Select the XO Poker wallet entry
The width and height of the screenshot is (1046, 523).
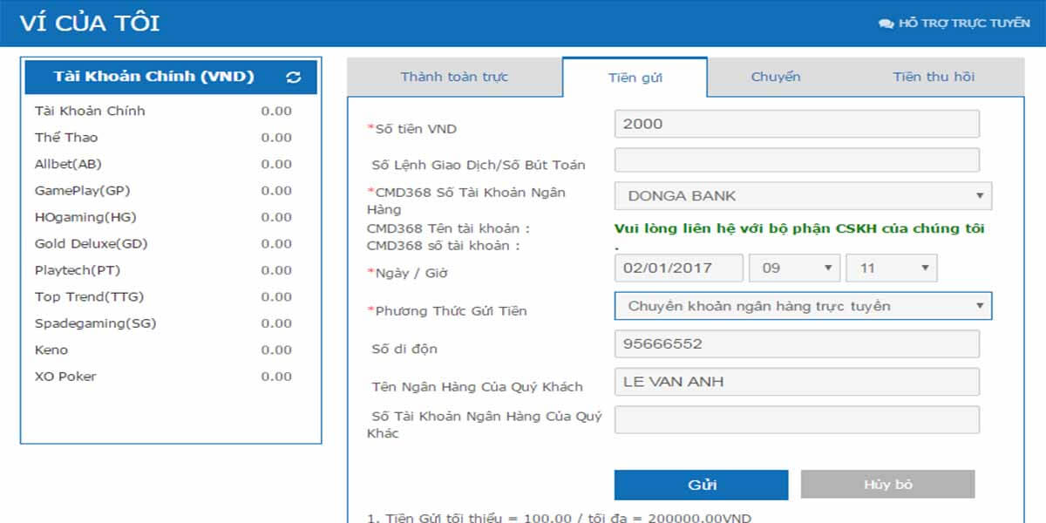click(164, 377)
